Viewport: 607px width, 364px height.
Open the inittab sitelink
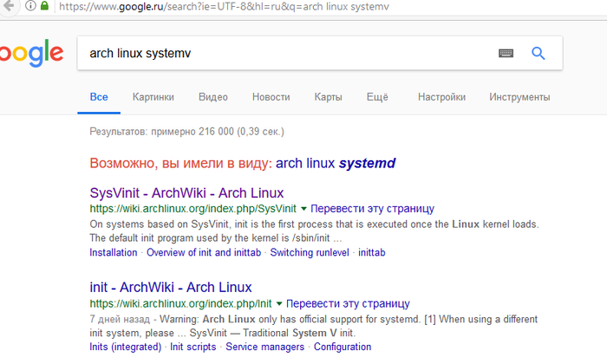click(372, 252)
